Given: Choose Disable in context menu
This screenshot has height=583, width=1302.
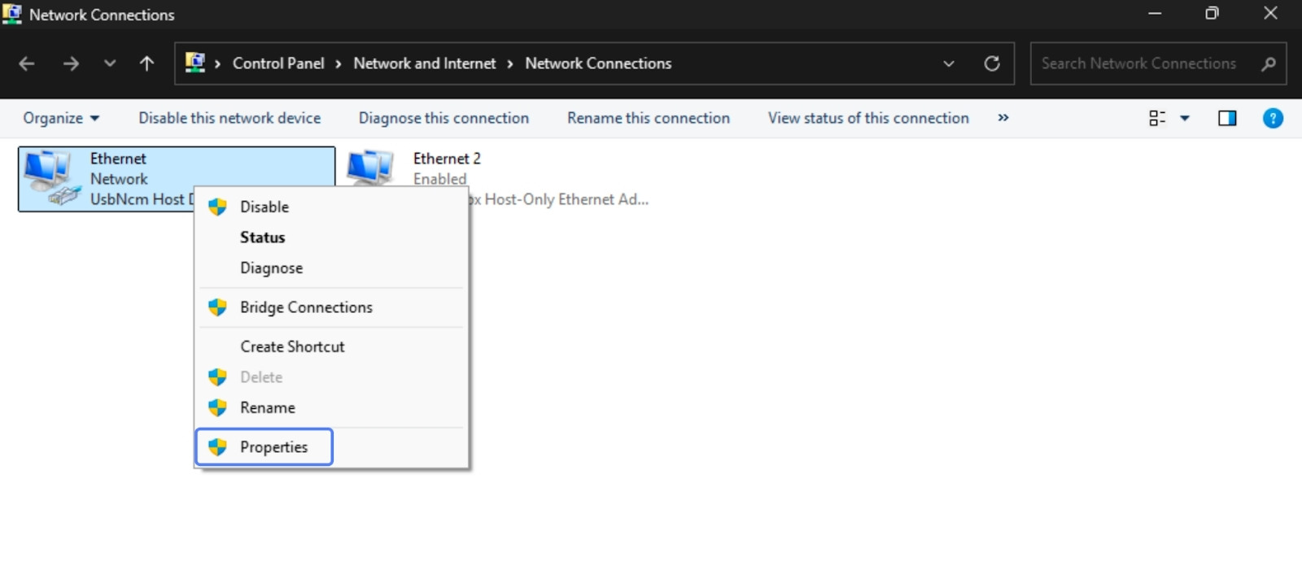Looking at the screenshot, I should [x=332, y=207].
